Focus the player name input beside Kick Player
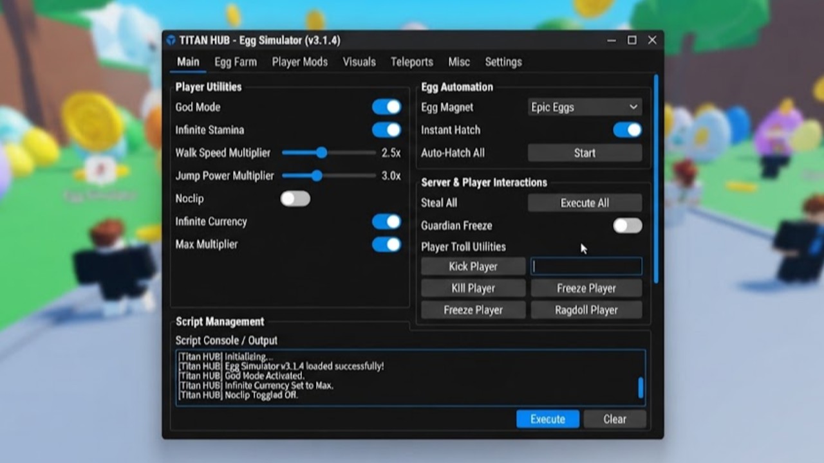 586,266
